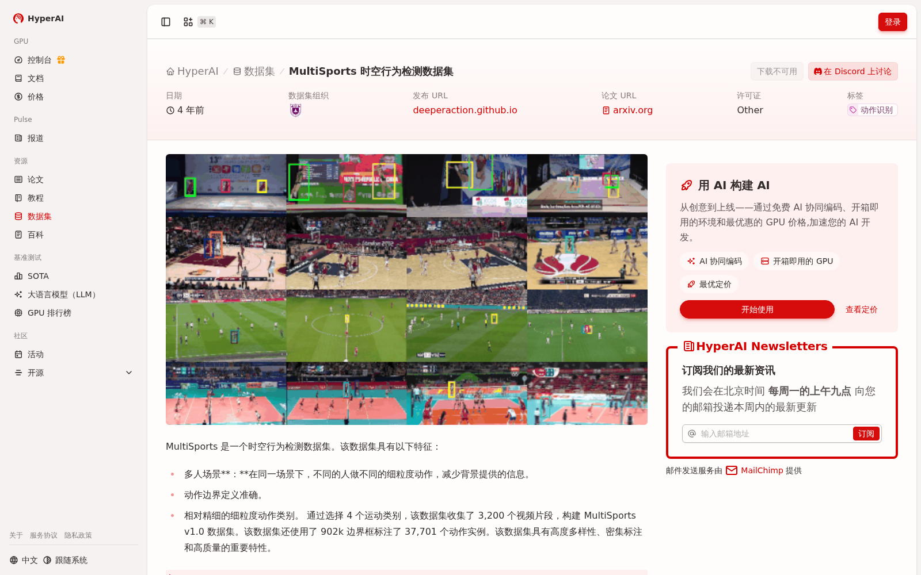Click the home icon in breadcrumb
This screenshot has width=921, height=575.
[170, 71]
